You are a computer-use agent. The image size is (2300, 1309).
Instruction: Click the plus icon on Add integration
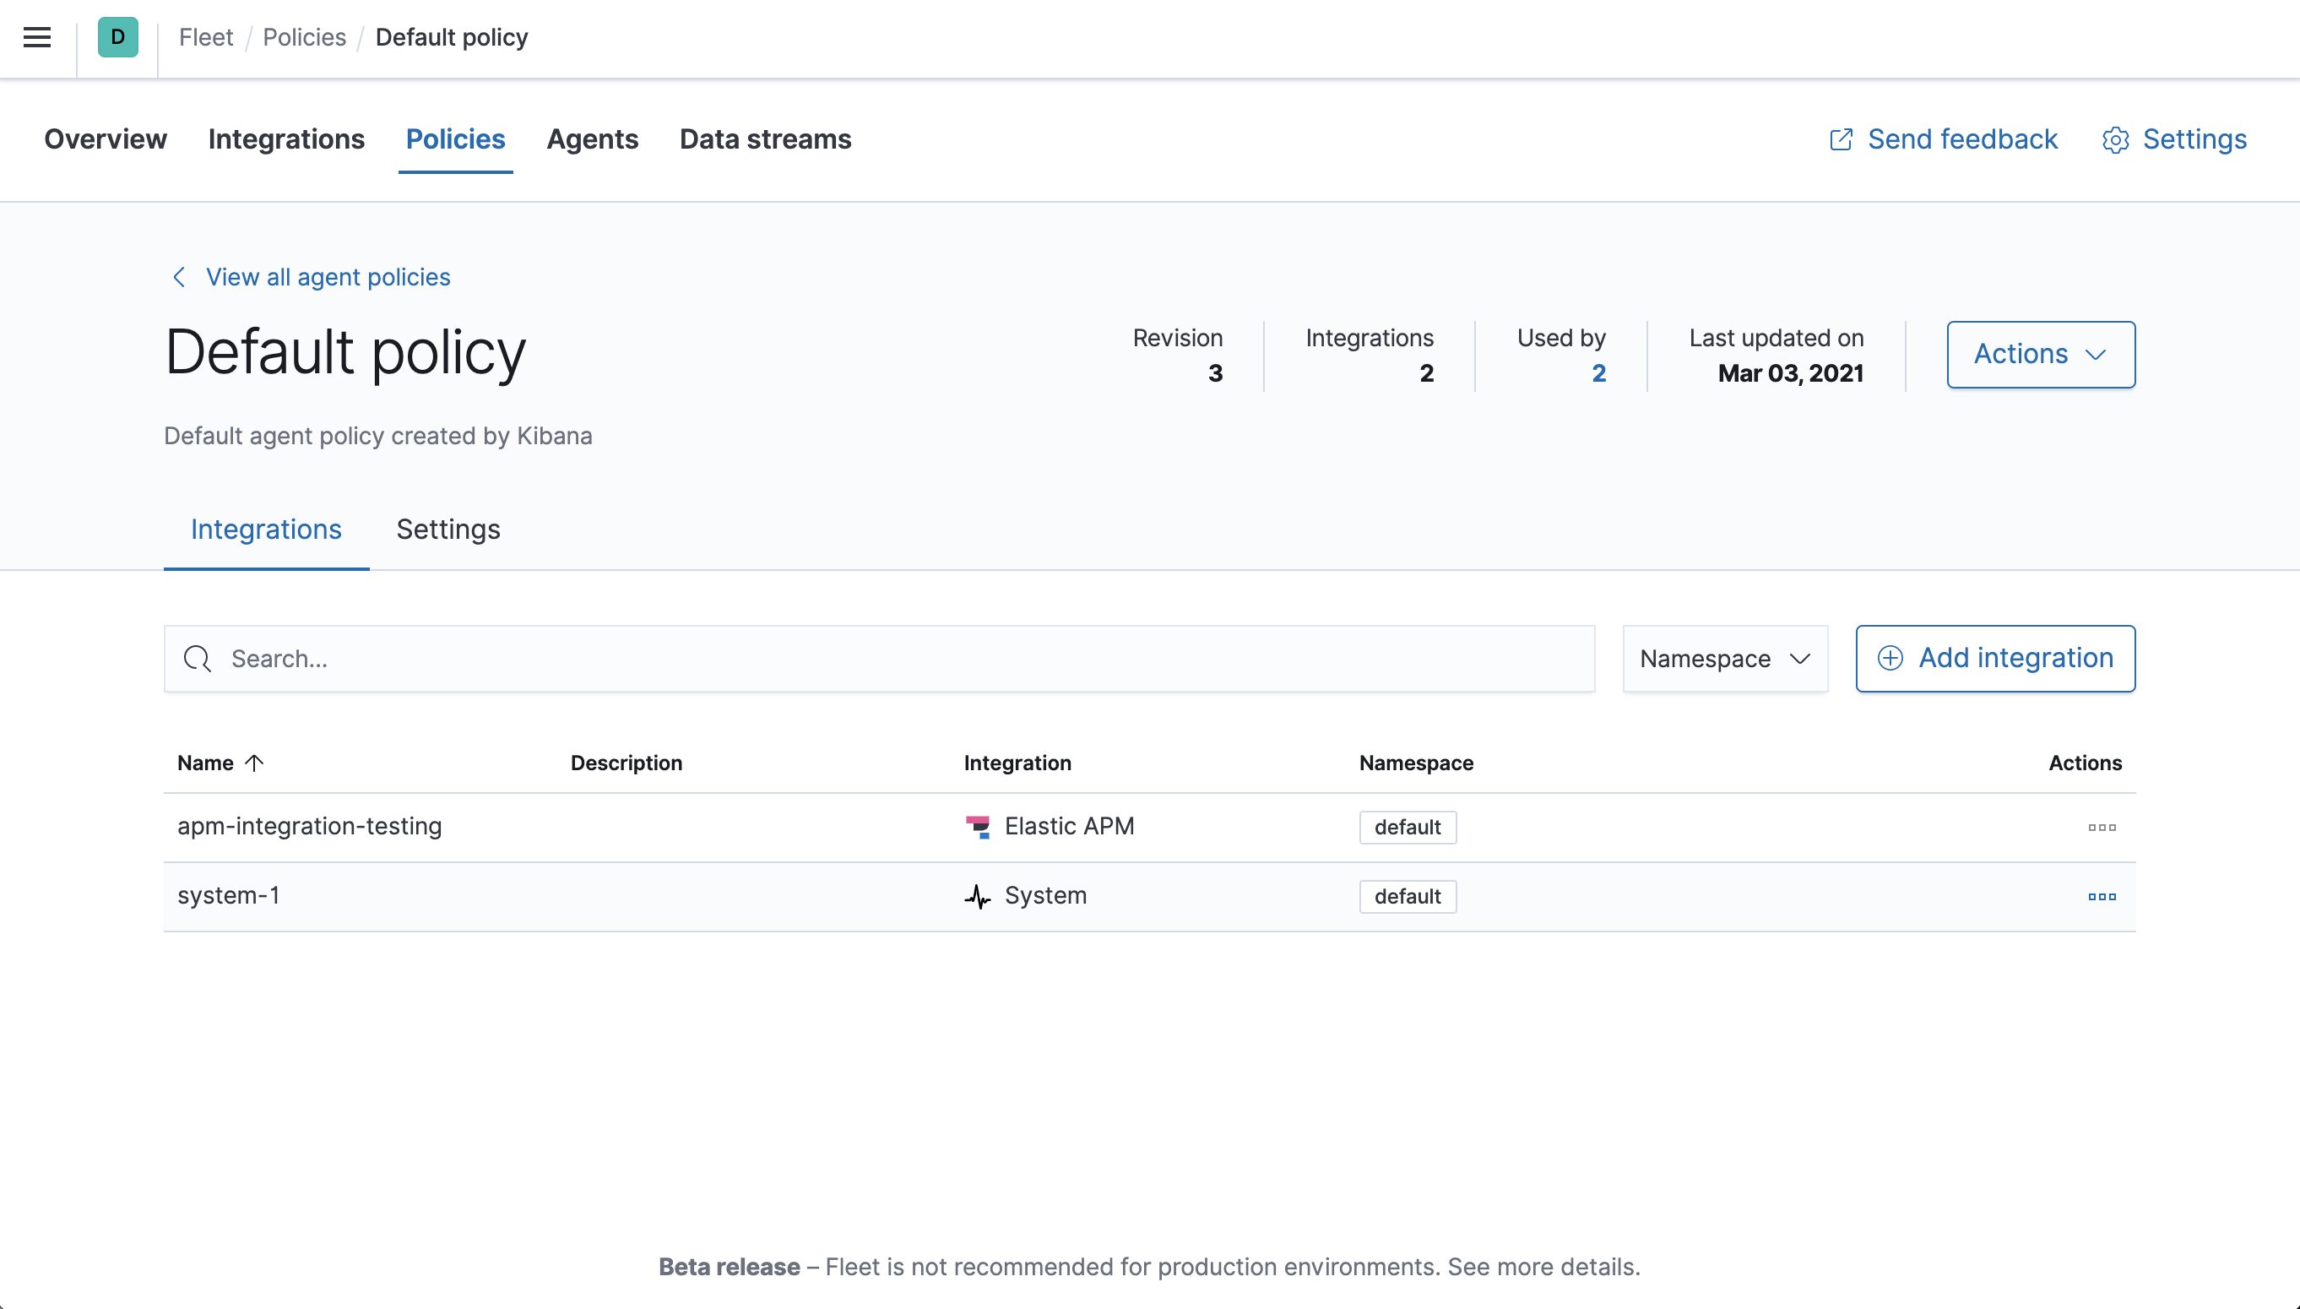point(1892,658)
